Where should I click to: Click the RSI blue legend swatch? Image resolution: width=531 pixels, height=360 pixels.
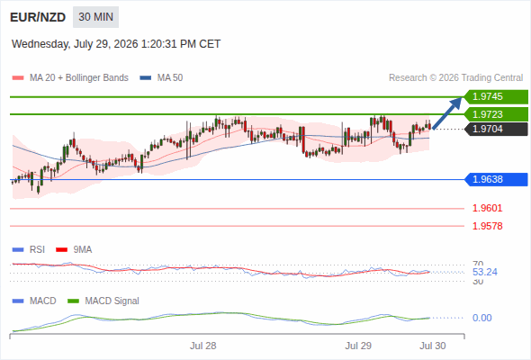(18, 250)
